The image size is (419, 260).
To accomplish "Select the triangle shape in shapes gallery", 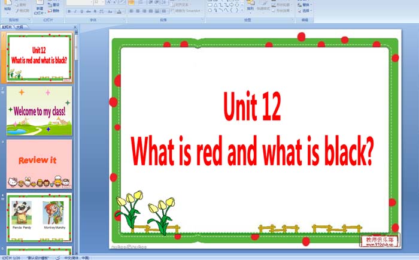I will [x=215, y=5].
